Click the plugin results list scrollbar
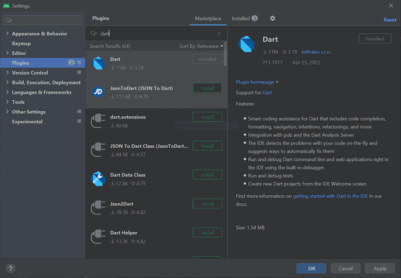This screenshot has width=401, height=278. click(x=226, y=54)
